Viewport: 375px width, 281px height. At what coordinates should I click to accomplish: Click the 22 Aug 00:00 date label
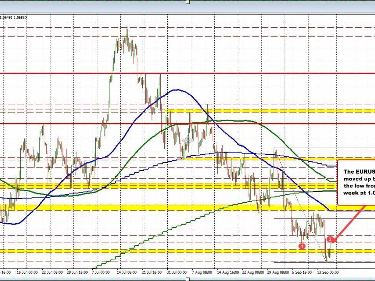click(x=253, y=271)
